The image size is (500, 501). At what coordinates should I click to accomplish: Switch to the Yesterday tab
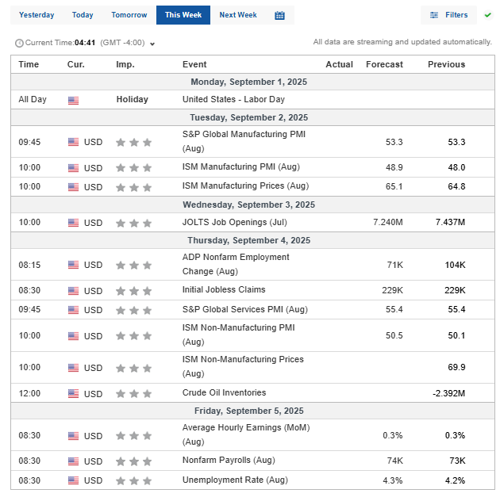(x=37, y=15)
